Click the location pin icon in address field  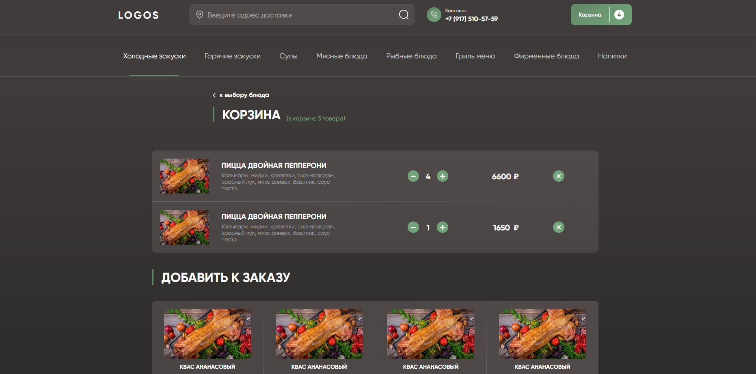200,15
